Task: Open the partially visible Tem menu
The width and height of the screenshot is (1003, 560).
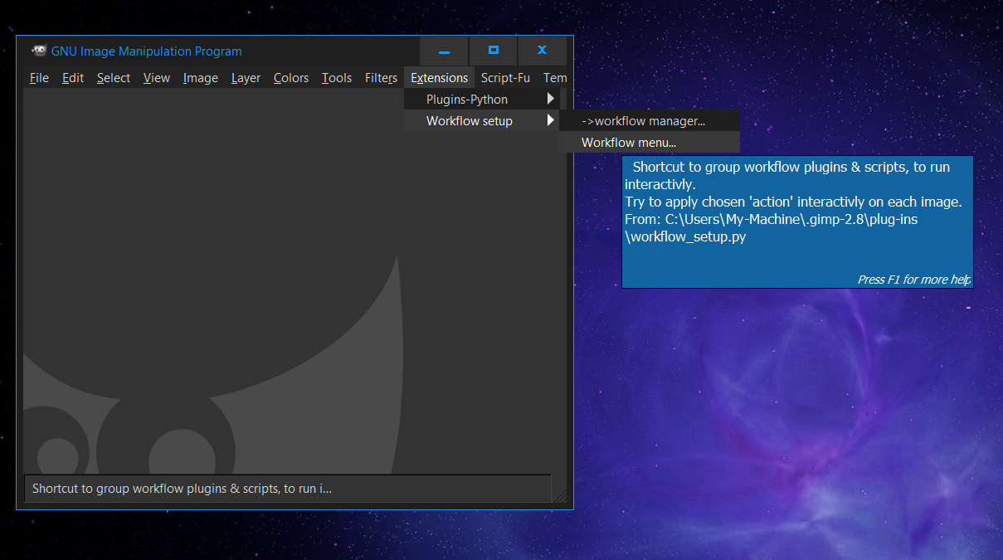Action: 555,78
